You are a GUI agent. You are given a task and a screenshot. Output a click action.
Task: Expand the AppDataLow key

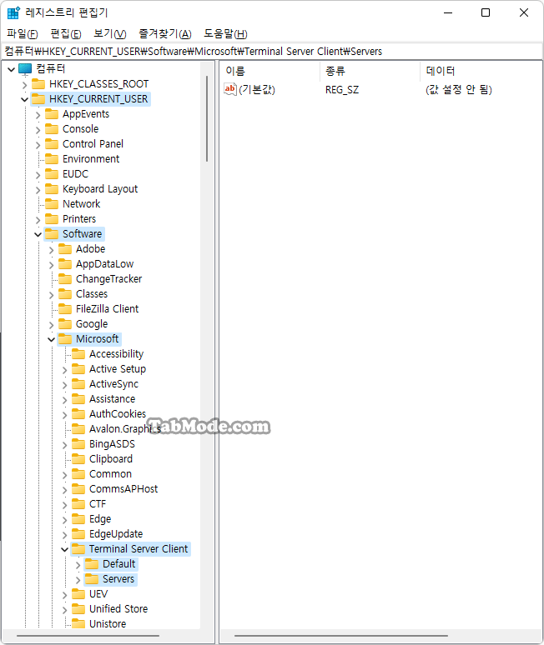51,264
